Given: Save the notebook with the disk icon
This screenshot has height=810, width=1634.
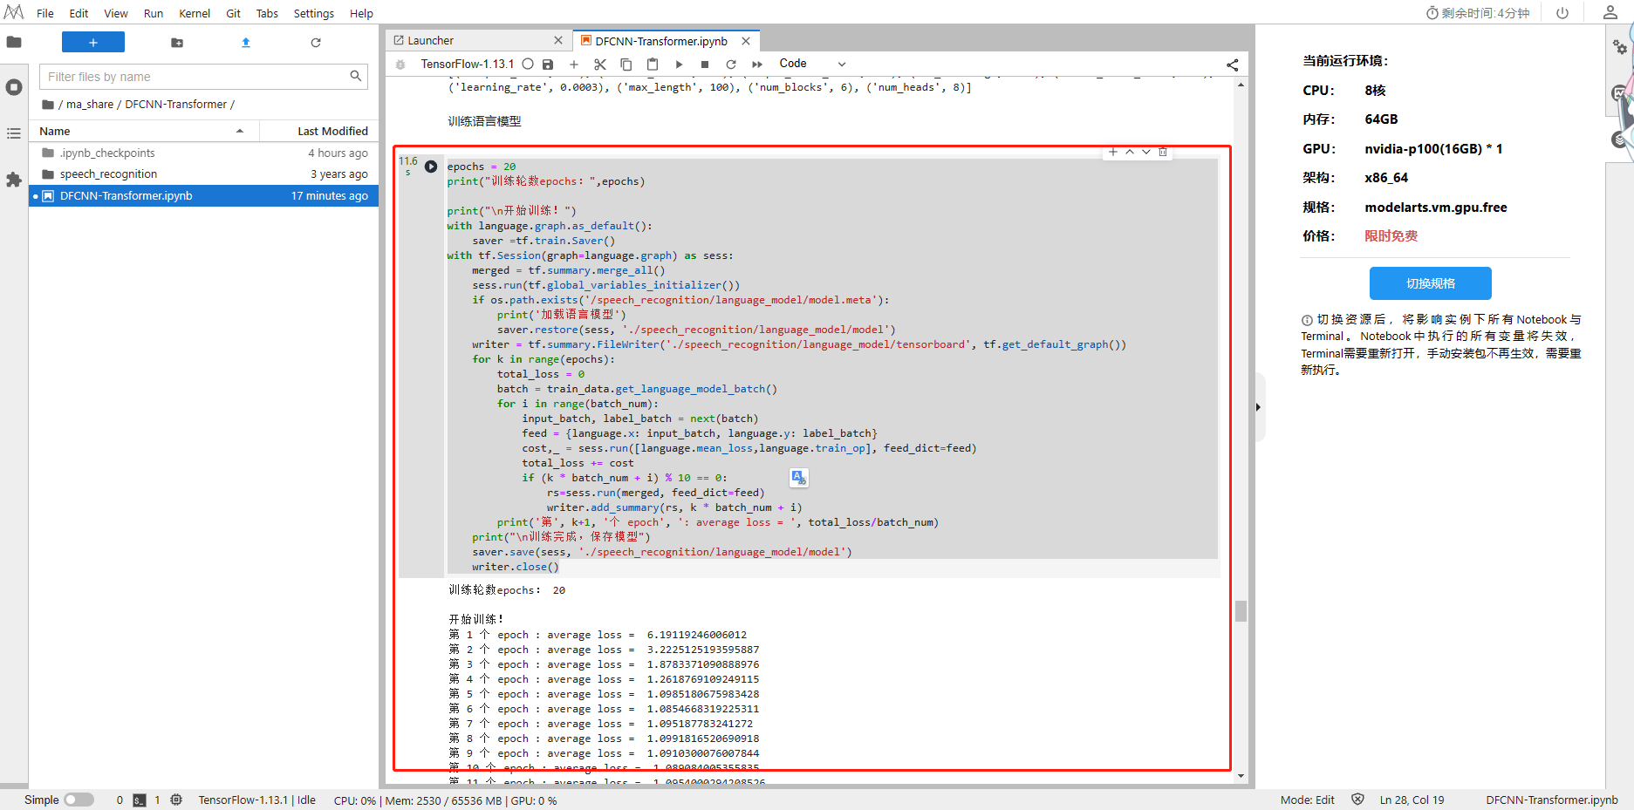Looking at the screenshot, I should (548, 65).
